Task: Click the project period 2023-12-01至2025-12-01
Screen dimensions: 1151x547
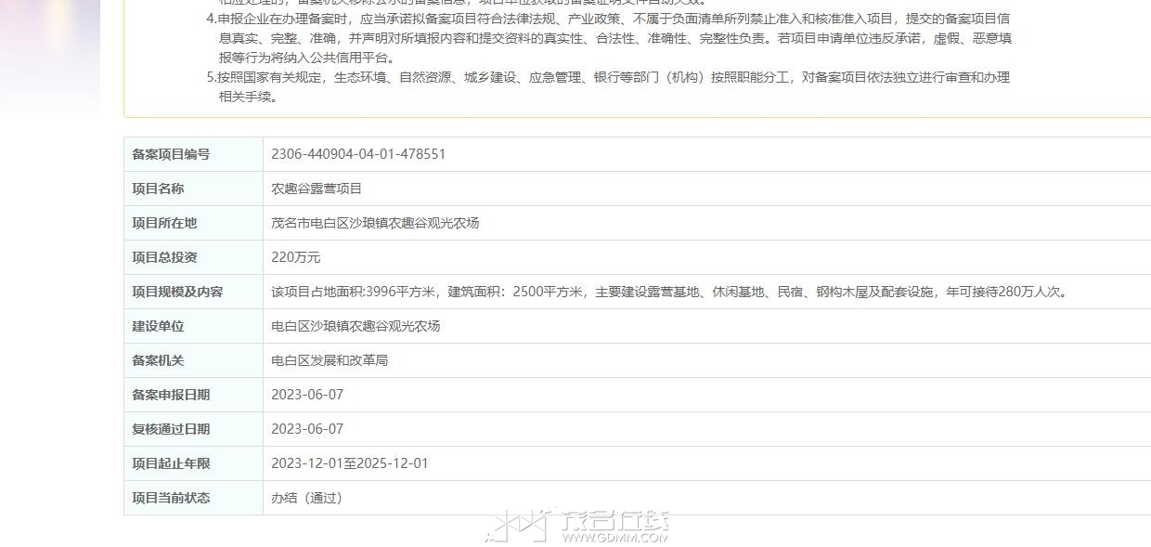Action: pyautogui.click(x=350, y=463)
